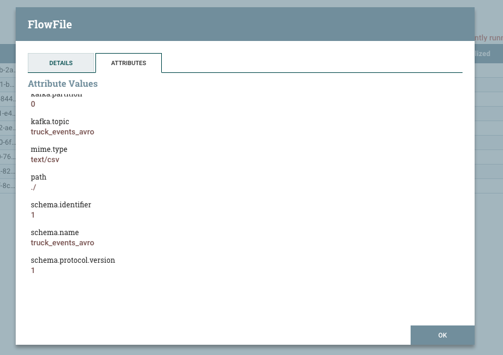
Task: Click the schema.protocol.version attribute name
Action: (73, 260)
